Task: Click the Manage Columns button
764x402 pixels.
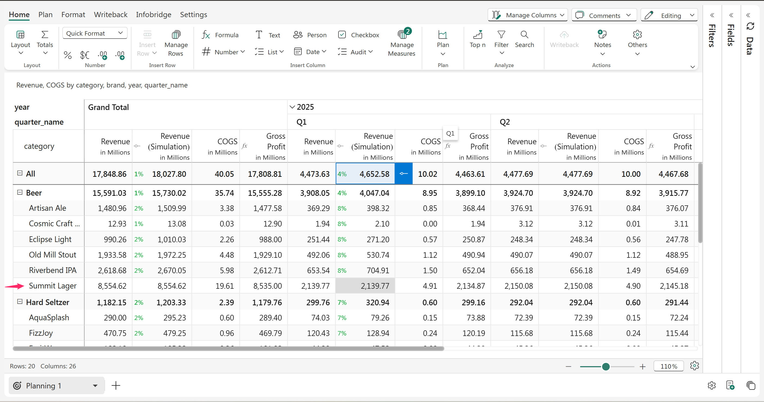Action: pyautogui.click(x=528, y=15)
